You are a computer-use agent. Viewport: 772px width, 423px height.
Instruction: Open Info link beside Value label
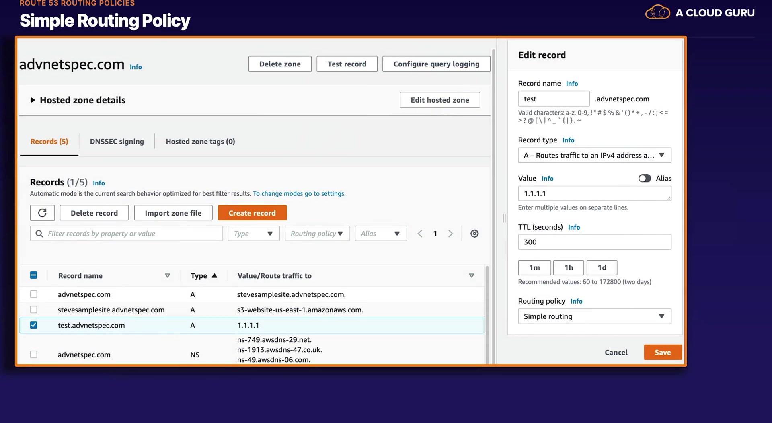(547, 178)
